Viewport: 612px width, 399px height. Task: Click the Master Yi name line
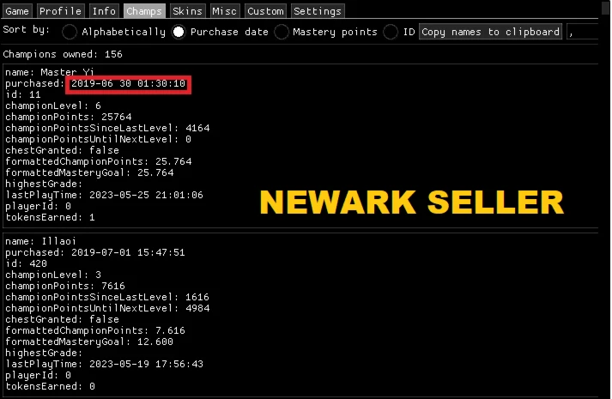tap(50, 72)
